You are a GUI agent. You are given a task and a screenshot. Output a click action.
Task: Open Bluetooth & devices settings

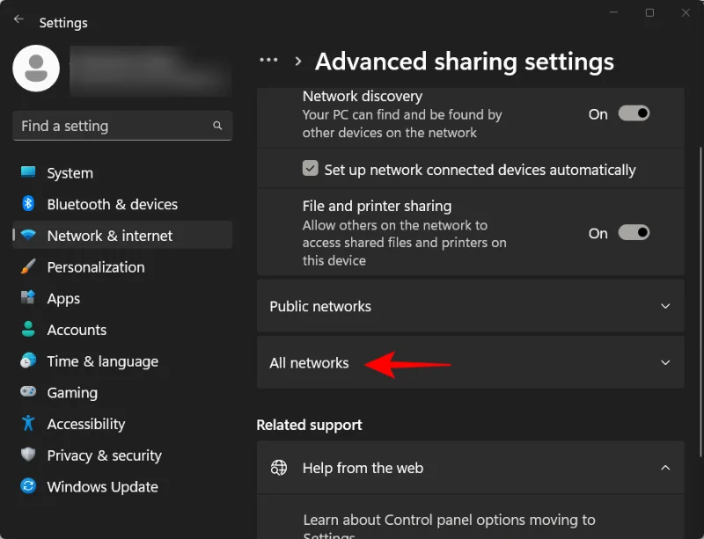coord(122,204)
